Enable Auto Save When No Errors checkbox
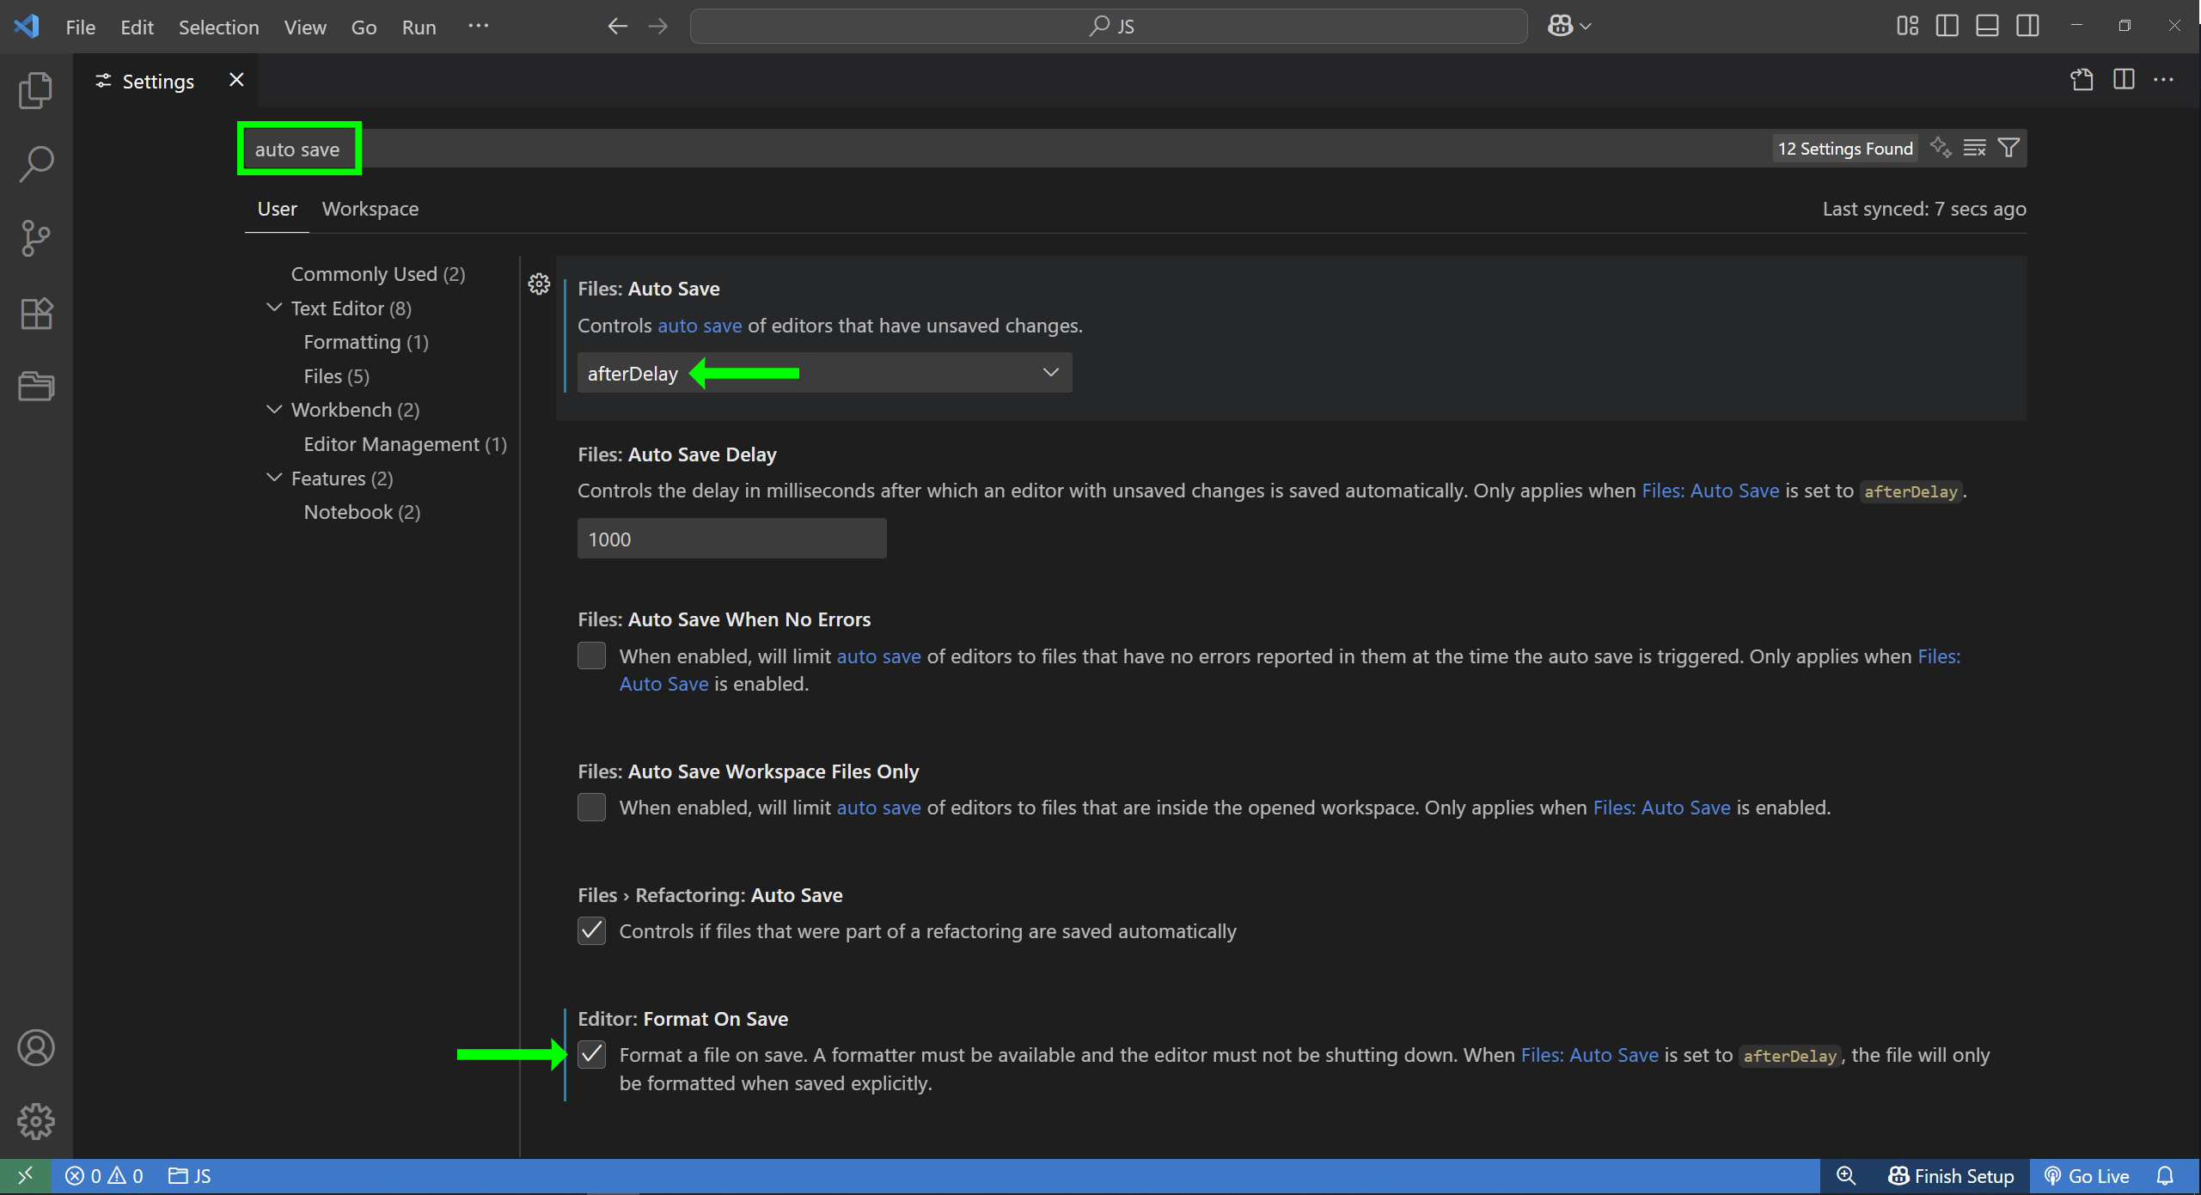This screenshot has width=2201, height=1195. tap(591, 656)
